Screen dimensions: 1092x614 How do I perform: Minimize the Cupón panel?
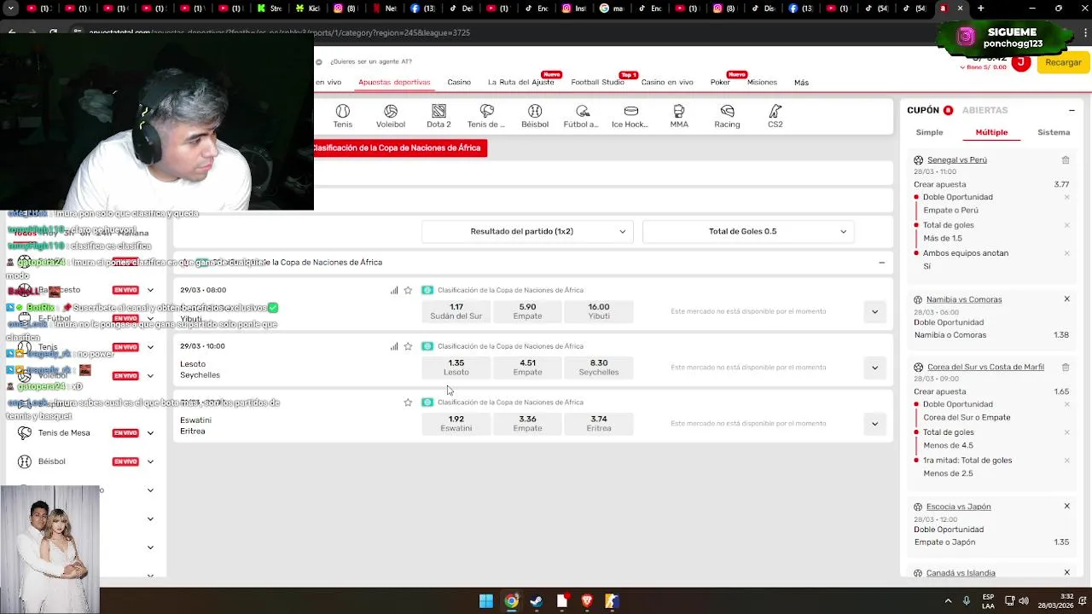click(x=1072, y=110)
